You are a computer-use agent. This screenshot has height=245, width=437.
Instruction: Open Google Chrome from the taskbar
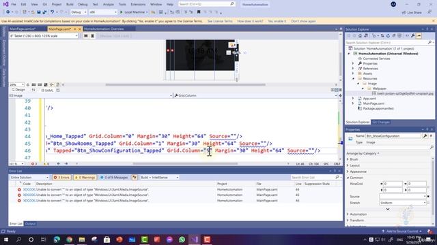click(69, 240)
